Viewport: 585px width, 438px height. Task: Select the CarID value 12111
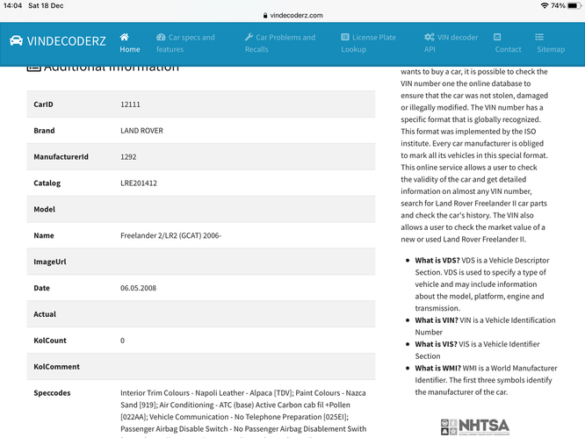[130, 104]
